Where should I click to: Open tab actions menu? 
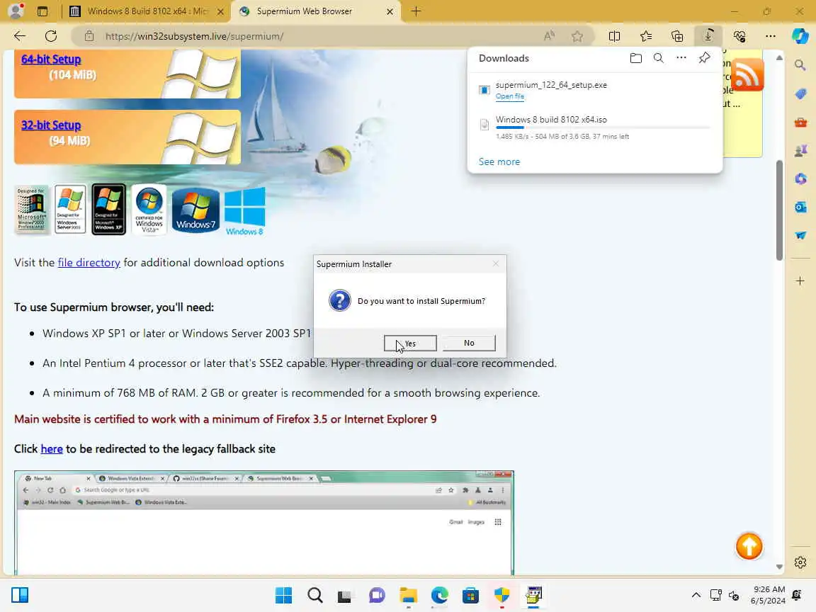(x=42, y=11)
